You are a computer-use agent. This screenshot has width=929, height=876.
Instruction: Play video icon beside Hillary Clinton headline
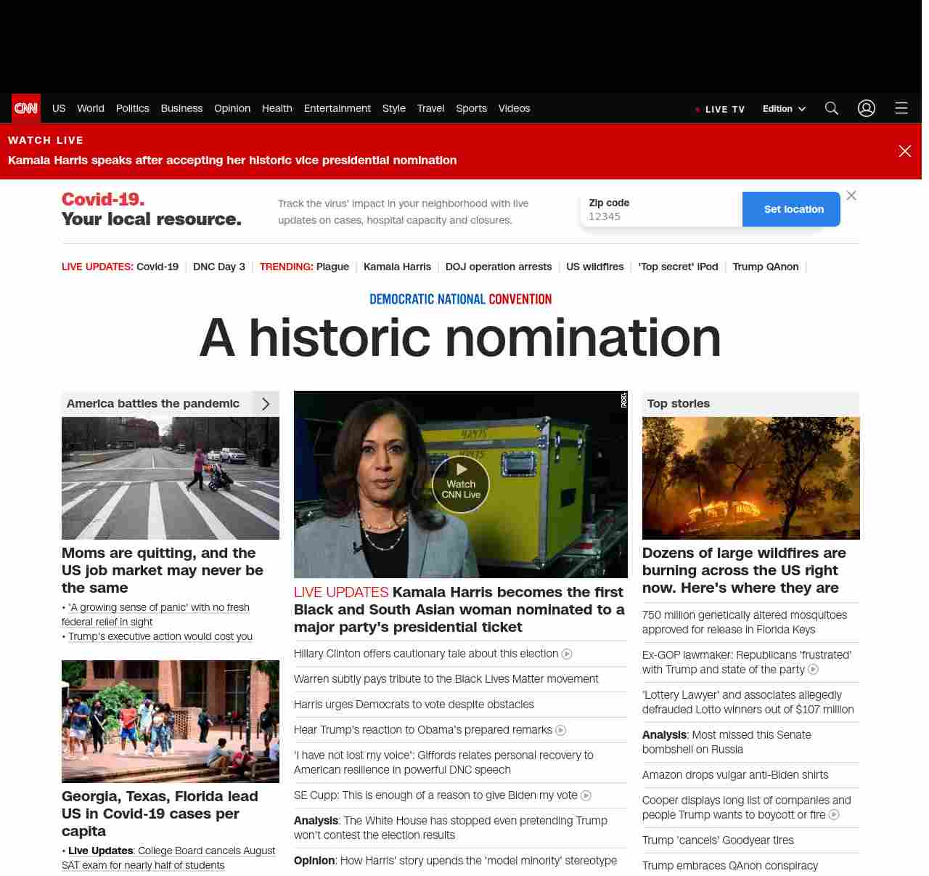(567, 654)
